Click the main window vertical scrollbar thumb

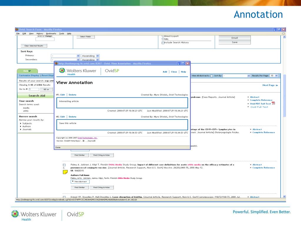pyautogui.click(x=285, y=96)
